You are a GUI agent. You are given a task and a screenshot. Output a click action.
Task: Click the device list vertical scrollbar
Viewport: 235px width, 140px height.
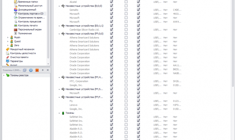[233, 43]
